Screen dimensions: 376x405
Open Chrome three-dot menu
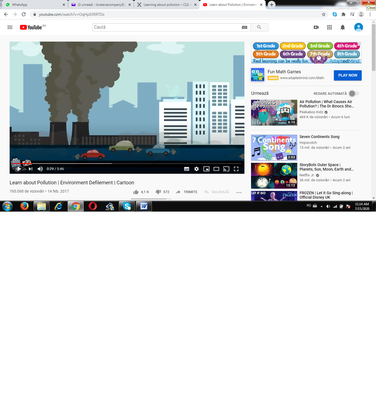point(370,14)
